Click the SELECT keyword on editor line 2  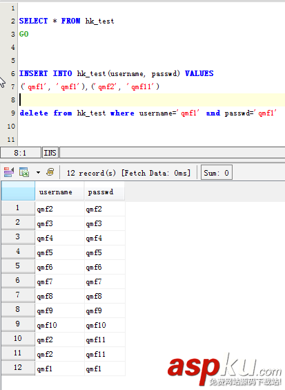33,21
